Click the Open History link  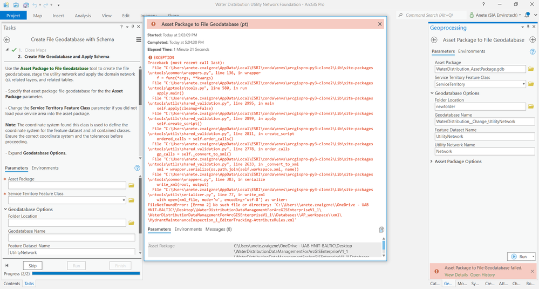coord(483,274)
